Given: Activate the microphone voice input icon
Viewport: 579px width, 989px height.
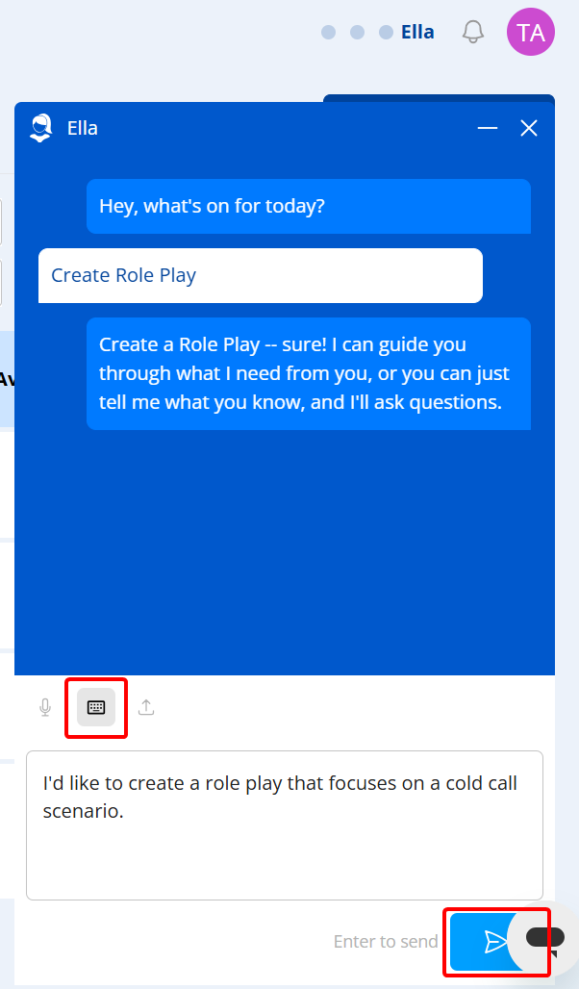Looking at the screenshot, I should pyautogui.click(x=44, y=708).
